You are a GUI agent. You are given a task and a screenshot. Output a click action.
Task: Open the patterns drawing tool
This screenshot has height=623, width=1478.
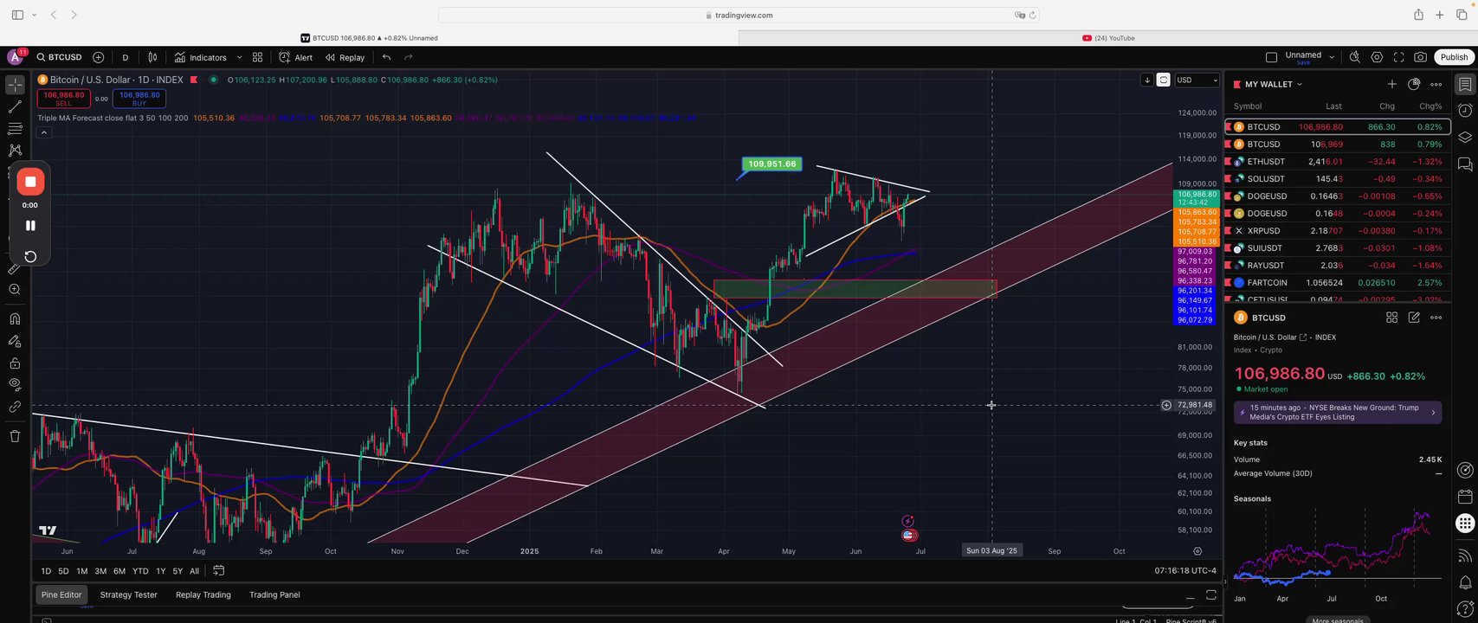click(15, 151)
